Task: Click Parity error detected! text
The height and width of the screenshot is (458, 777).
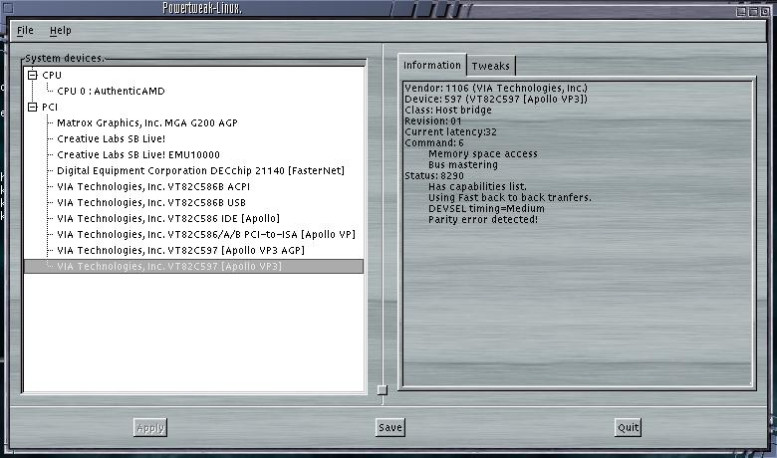Action: [x=483, y=219]
